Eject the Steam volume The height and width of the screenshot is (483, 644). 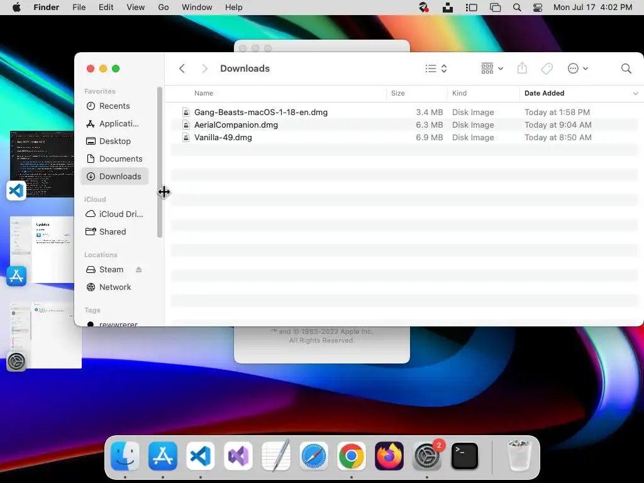coord(139,270)
